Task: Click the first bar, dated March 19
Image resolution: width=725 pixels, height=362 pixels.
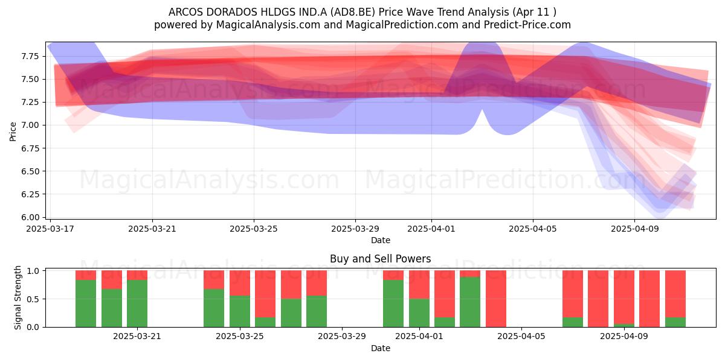Action: (x=86, y=299)
